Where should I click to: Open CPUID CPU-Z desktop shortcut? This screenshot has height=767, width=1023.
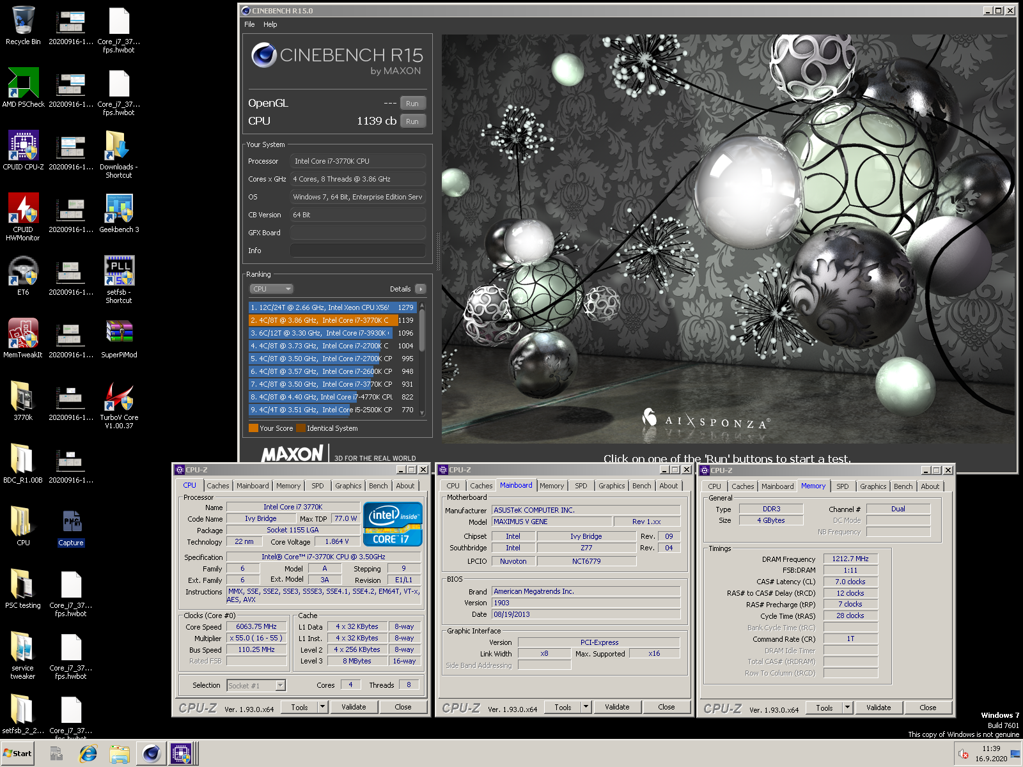pos(23,150)
